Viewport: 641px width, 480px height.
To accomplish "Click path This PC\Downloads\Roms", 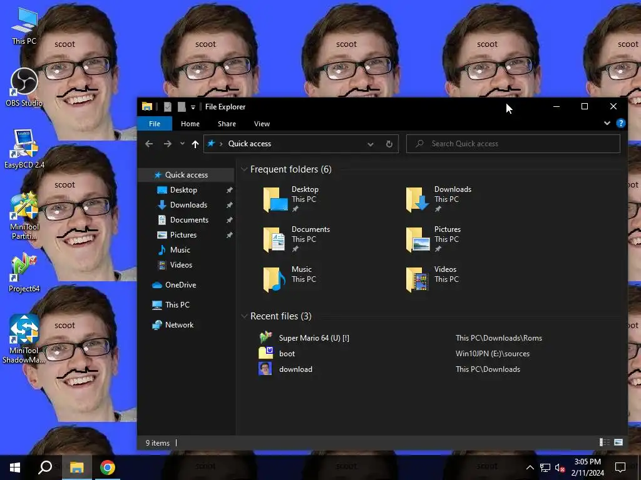I will click(499, 338).
